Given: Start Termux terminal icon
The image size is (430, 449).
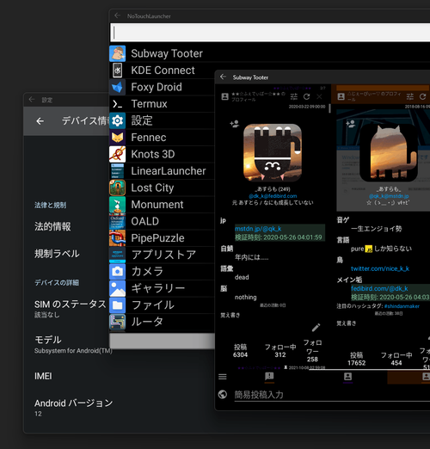Looking at the screenshot, I should (117, 104).
